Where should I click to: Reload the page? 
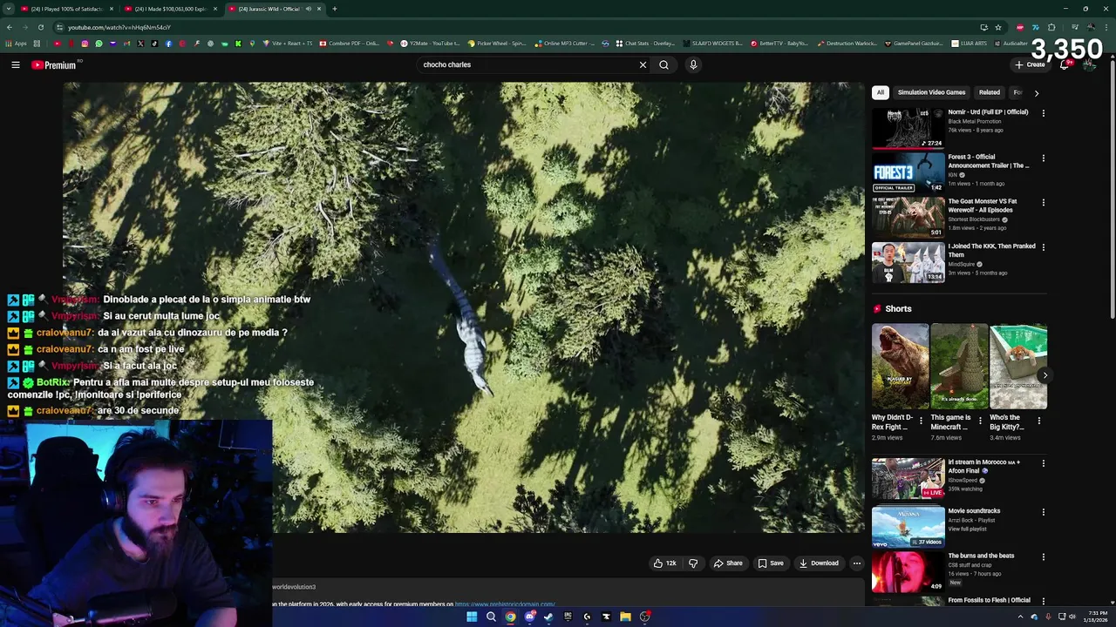(40, 27)
